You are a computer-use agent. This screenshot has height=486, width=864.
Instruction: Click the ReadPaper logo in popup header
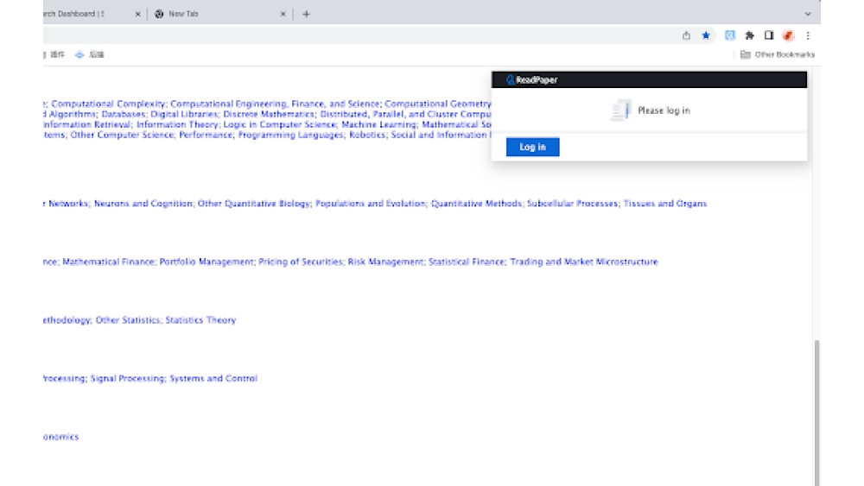[x=531, y=79]
